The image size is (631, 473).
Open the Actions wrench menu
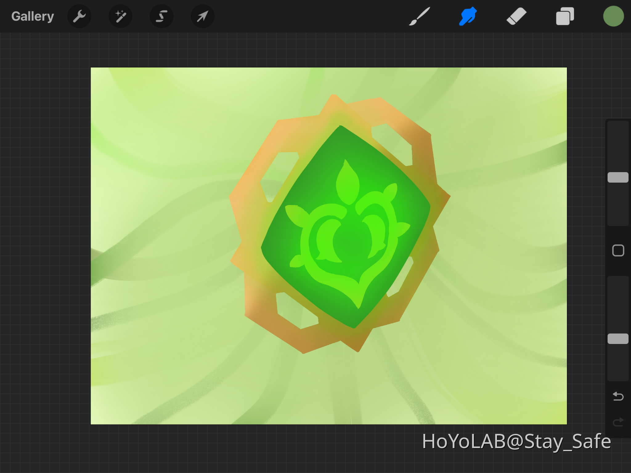tap(79, 16)
